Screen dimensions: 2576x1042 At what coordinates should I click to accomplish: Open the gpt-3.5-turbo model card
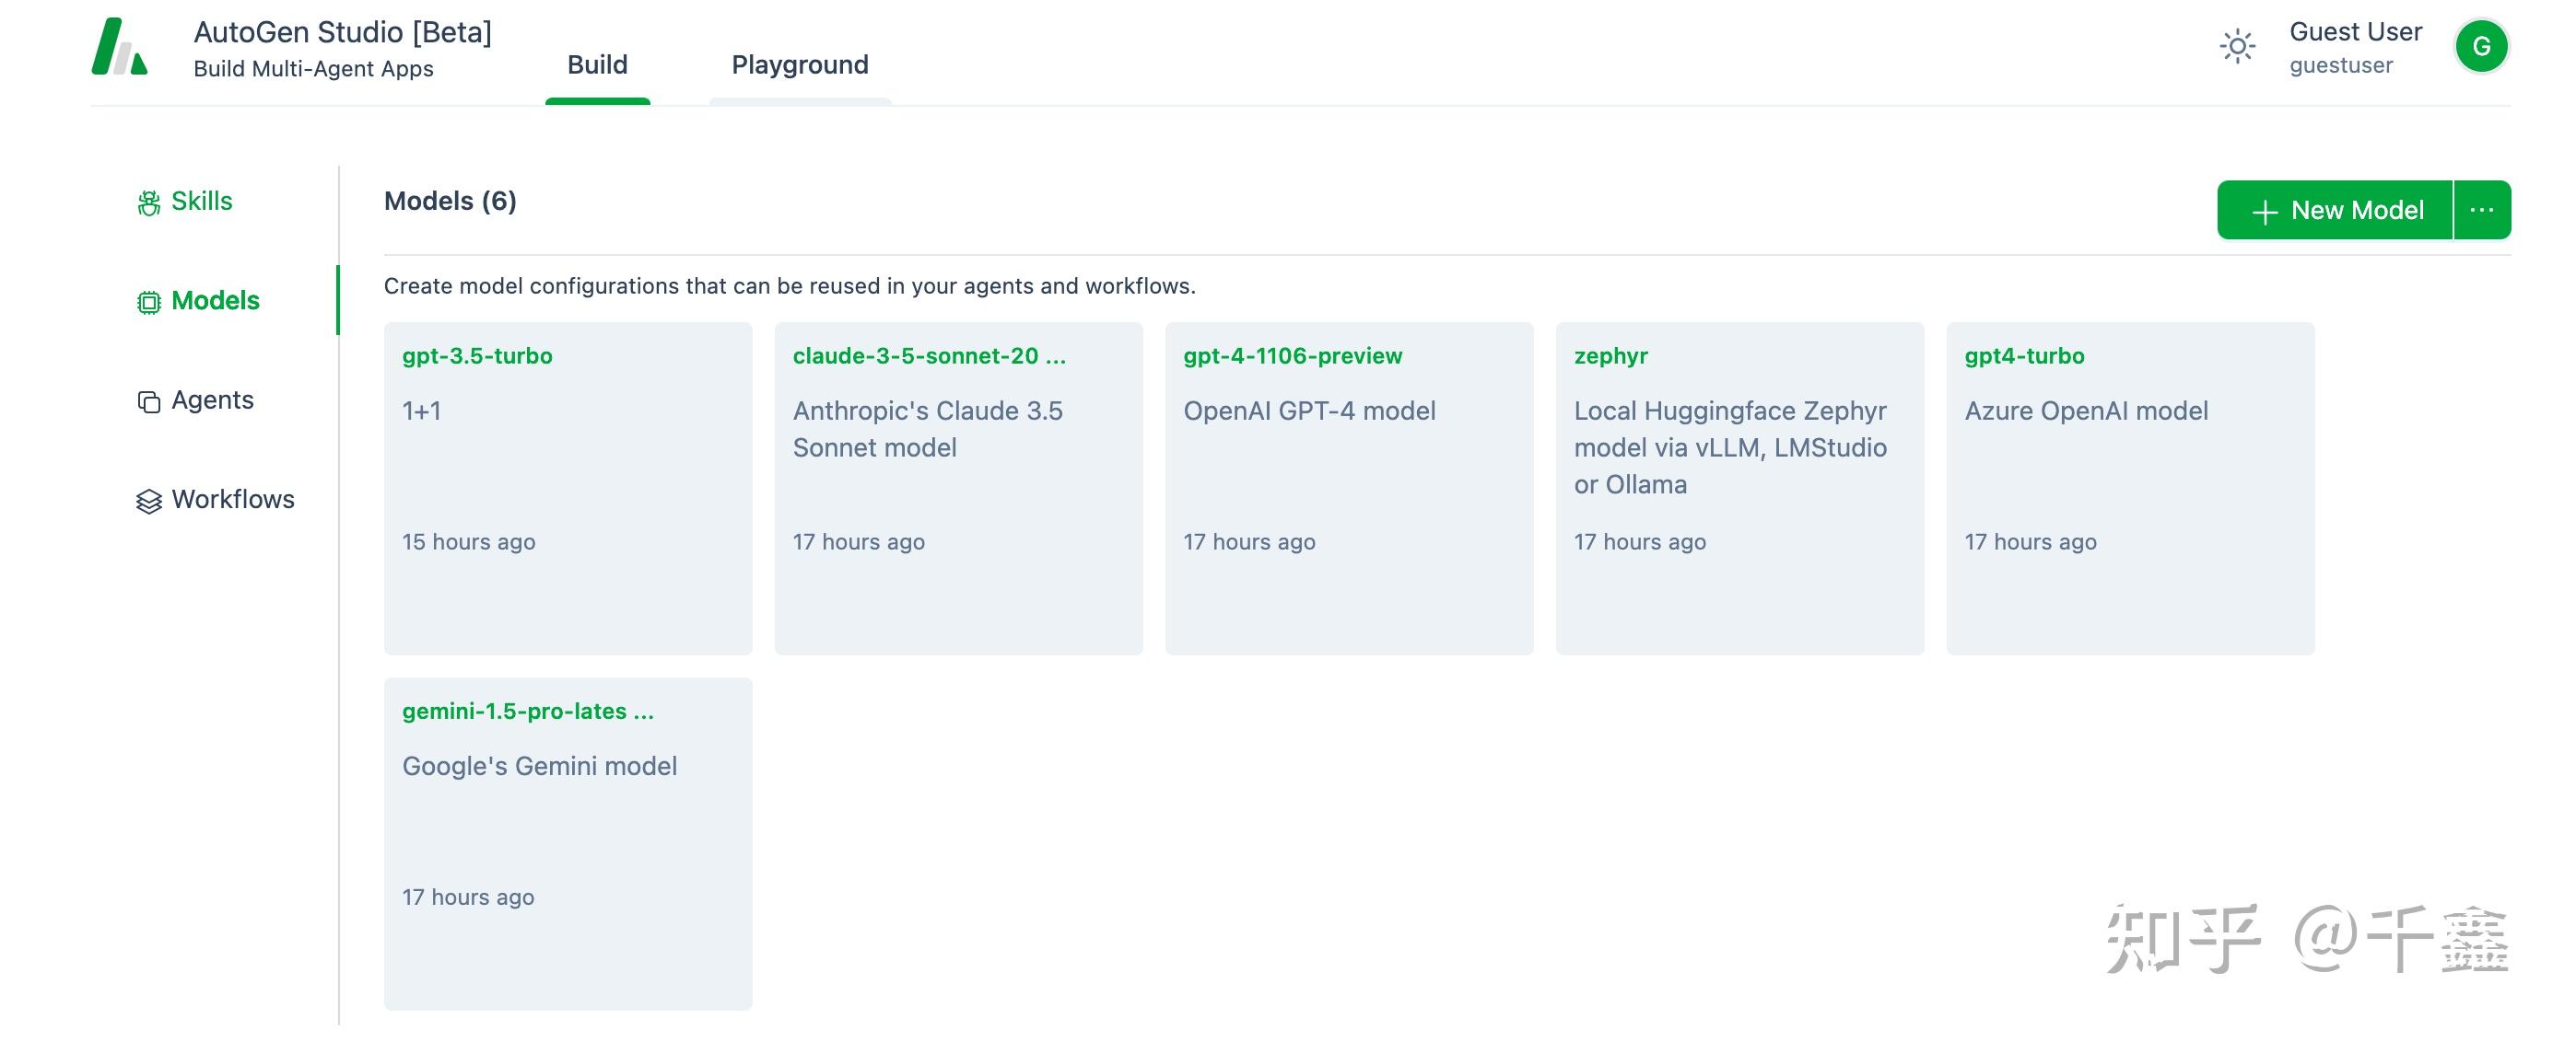coord(567,488)
